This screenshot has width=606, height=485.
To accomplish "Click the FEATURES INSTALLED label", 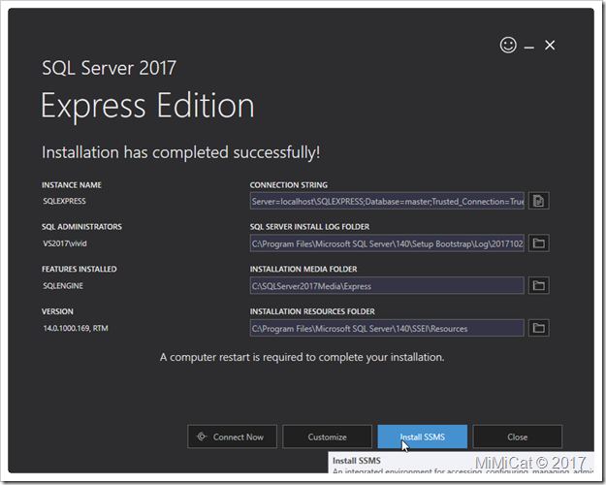I will click(80, 269).
